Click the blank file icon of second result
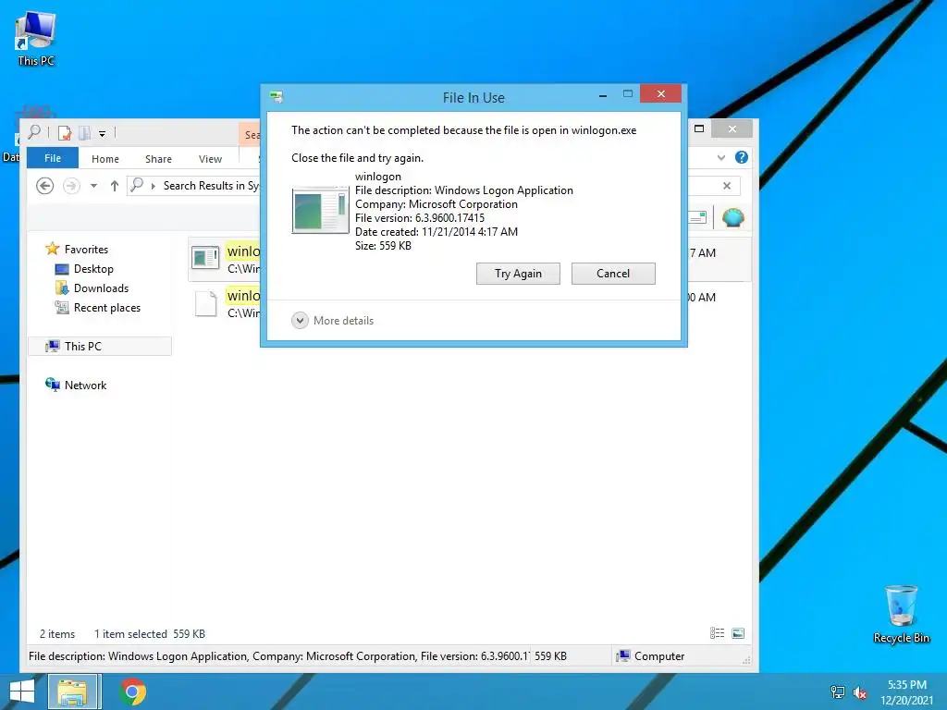The width and height of the screenshot is (947, 710). click(205, 303)
